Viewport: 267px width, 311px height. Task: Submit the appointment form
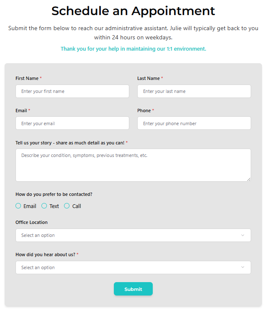pos(133,289)
